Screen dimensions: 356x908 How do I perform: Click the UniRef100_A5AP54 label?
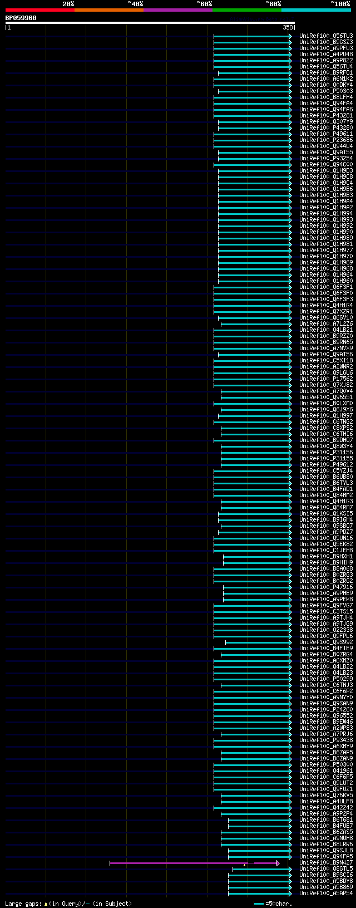pyautogui.click(x=326, y=893)
